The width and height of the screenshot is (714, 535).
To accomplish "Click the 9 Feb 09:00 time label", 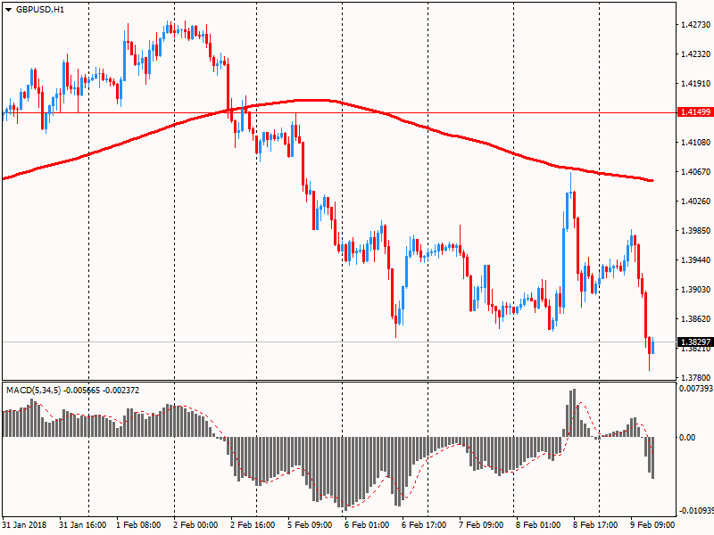I will (652, 525).
